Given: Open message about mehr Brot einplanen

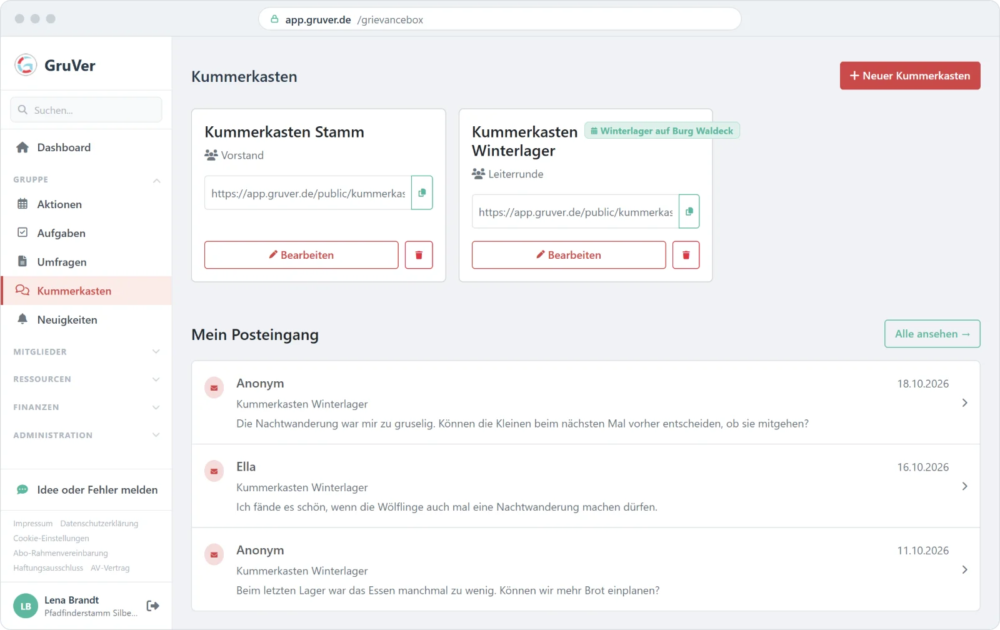Looking at the screenshot, I should pyautogui.click(x=586, y=569).
